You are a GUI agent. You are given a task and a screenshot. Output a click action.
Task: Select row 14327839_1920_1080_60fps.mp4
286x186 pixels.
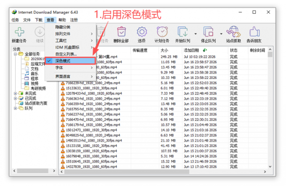pyautogui.click(x=164, y=167)
